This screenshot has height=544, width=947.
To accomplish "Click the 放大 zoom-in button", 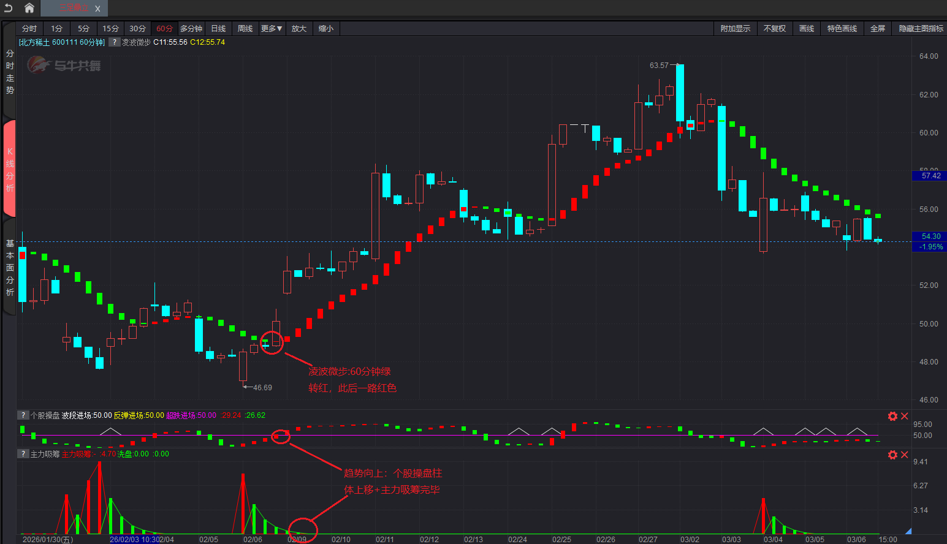I will tap(299, 29).
